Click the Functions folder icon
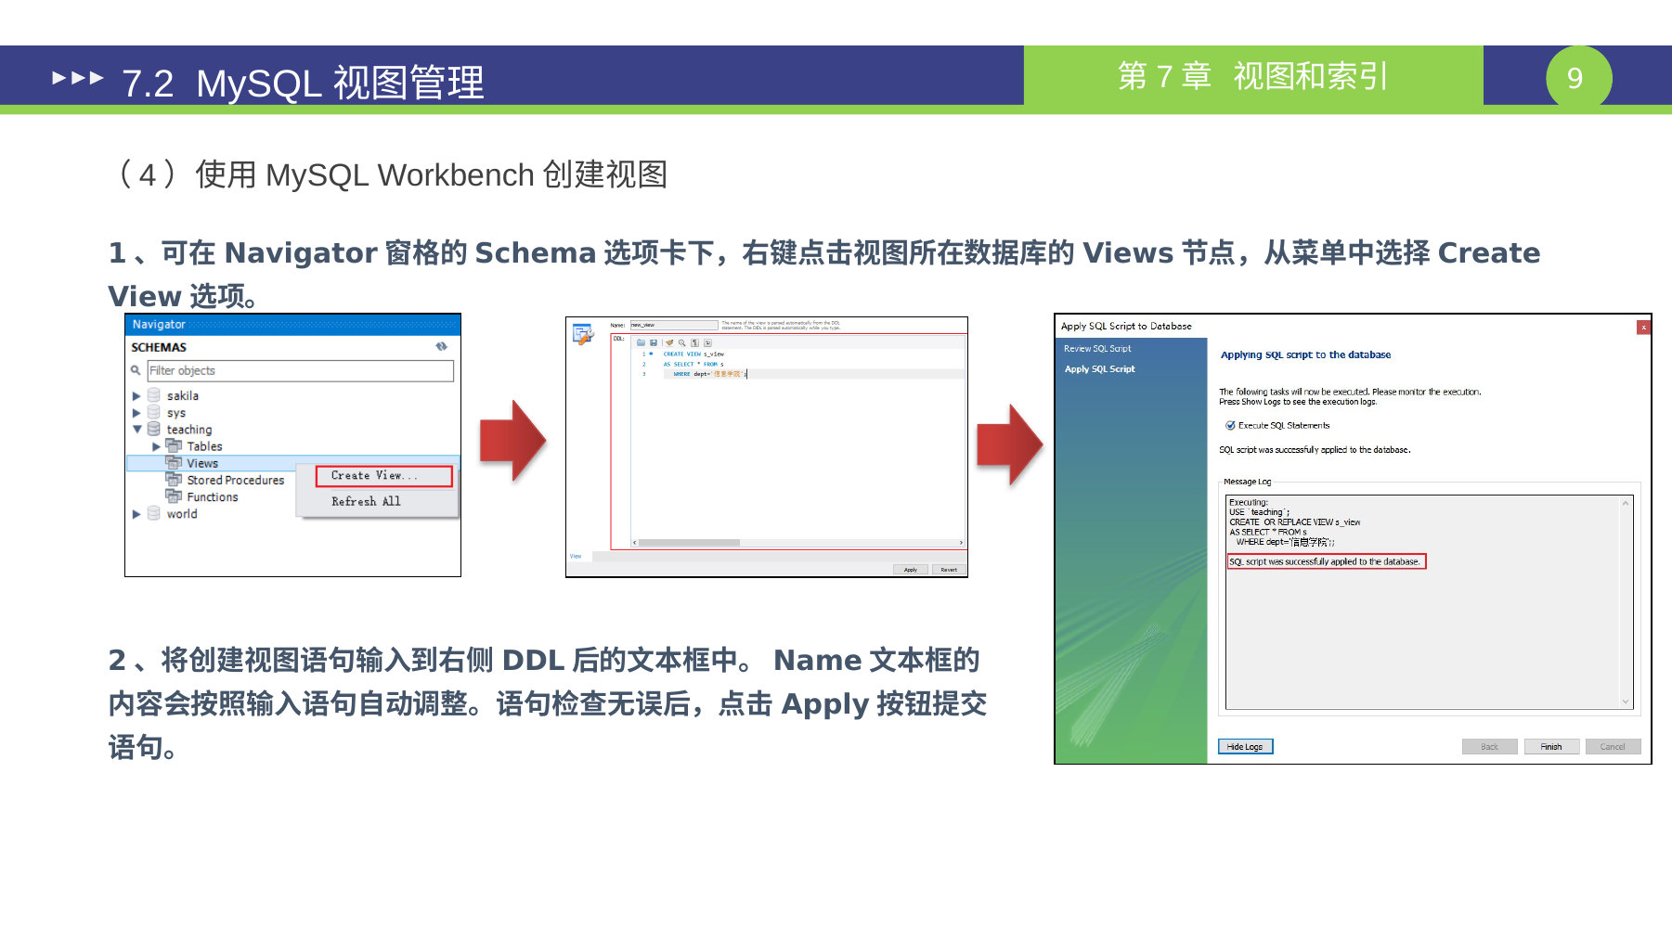1672x940 pixels. click(x=174, y=497)
